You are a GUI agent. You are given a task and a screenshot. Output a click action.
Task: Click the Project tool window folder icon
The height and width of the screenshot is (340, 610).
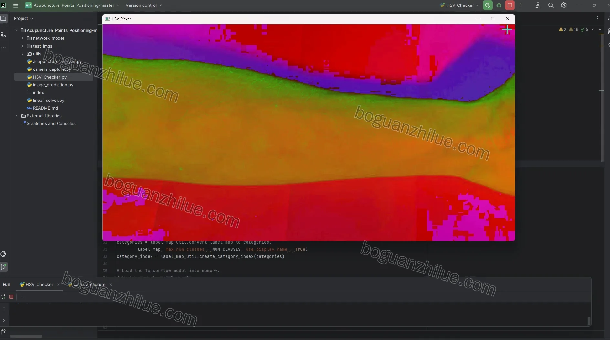4,18
